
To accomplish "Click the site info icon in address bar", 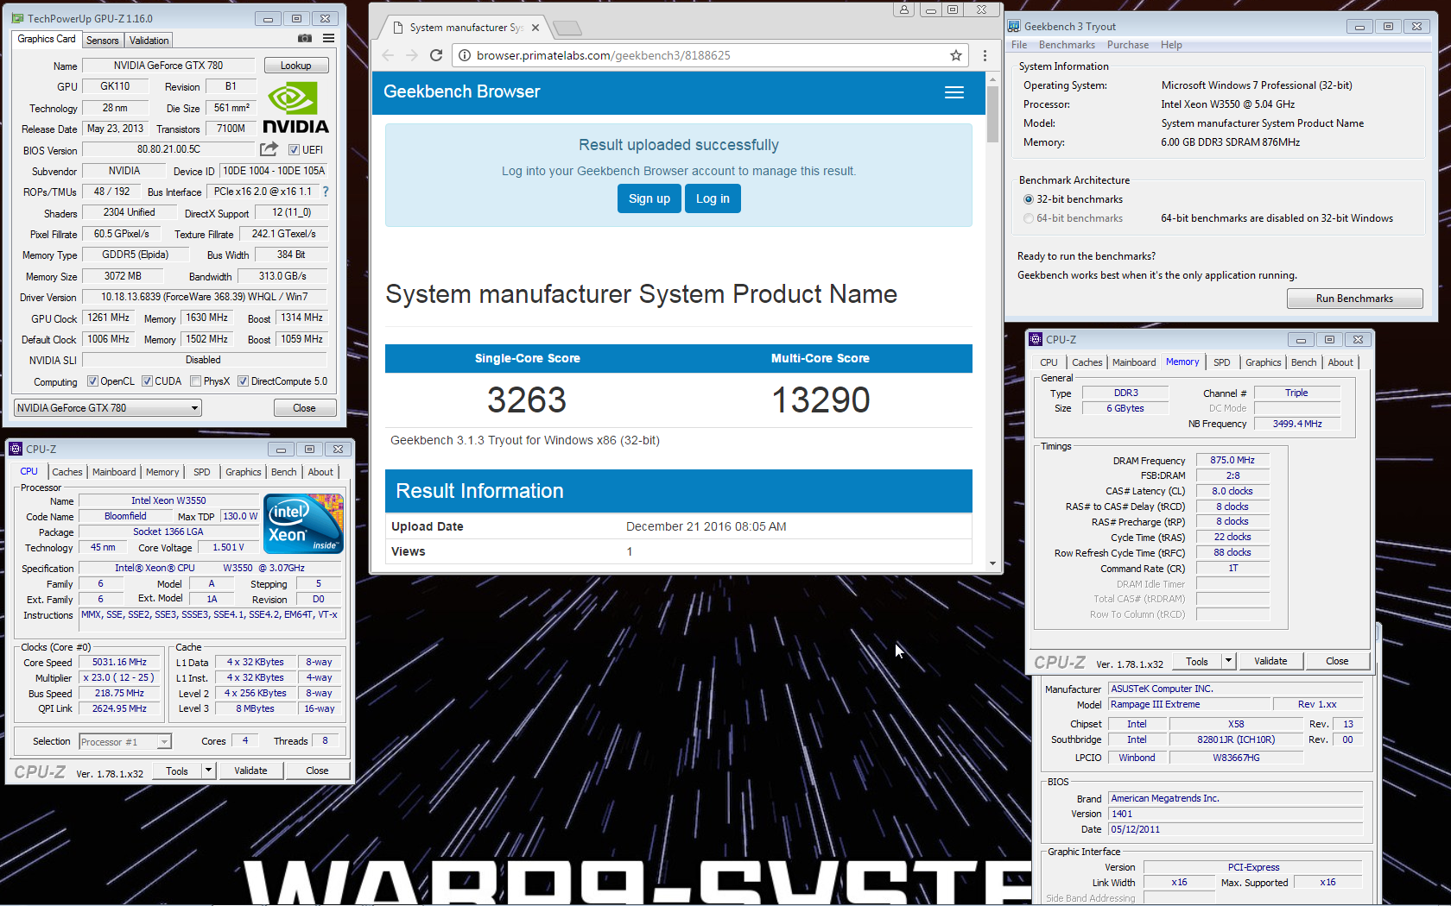I will coord(465,55).
